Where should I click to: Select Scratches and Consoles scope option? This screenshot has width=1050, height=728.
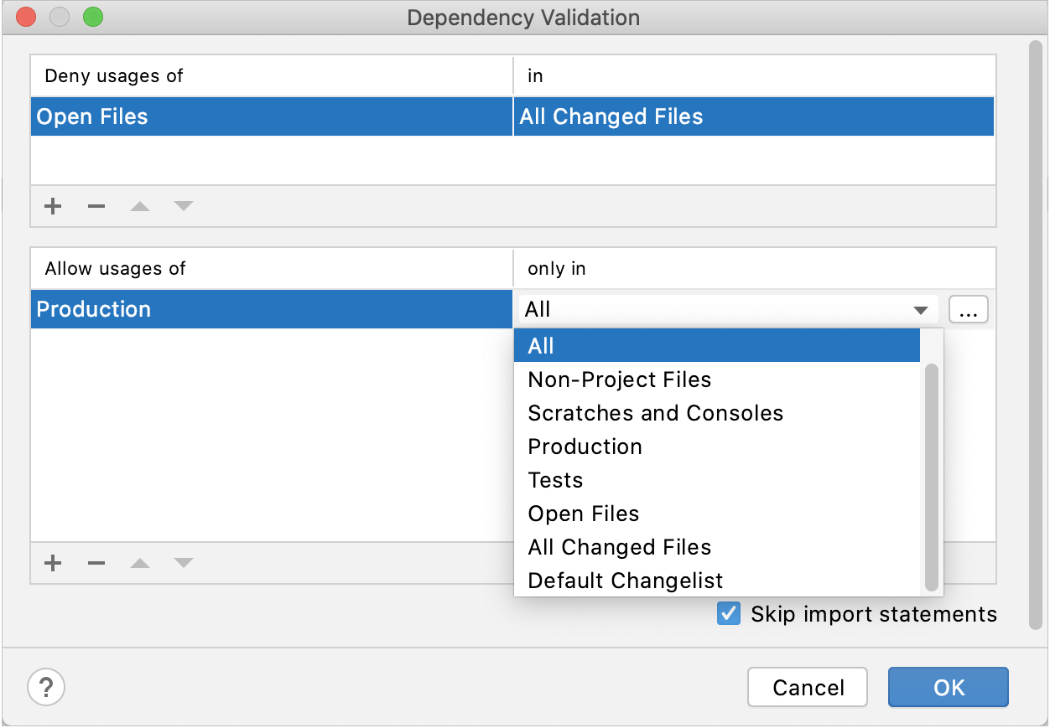pyautogui.click(x=655, y=413)
